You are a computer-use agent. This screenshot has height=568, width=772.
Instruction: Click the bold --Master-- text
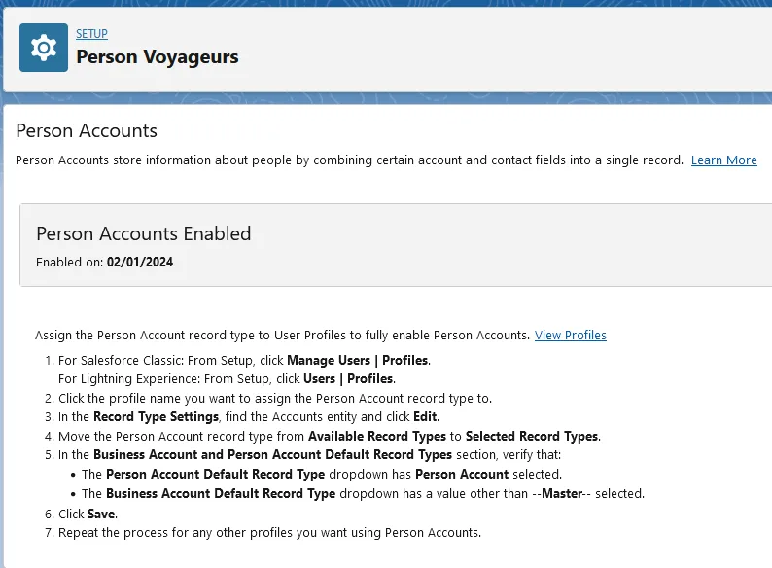[561, 494]
